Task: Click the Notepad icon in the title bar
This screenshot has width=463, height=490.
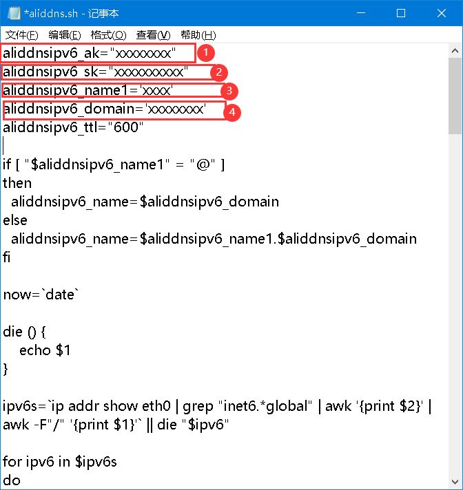Action: tap(10, 13)
